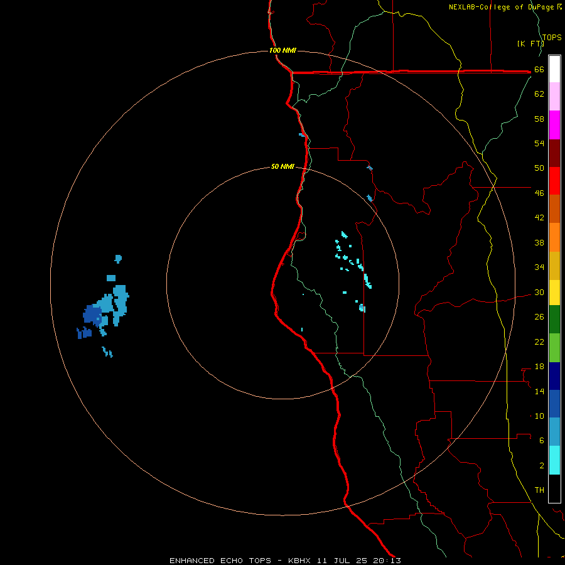The image size is (565, 565).
Task: Select the magenta legend color block
Action: [x=554, y=125]
